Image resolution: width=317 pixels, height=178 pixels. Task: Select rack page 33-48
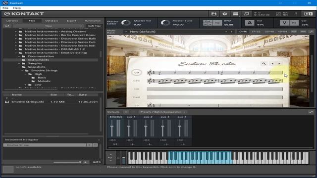point(269,32)
